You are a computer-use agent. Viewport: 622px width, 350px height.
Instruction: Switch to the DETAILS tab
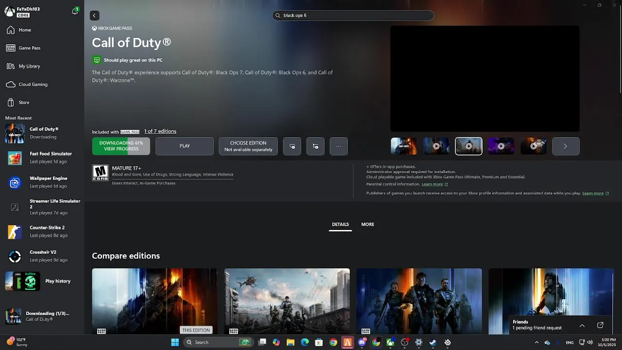point(340,225)
